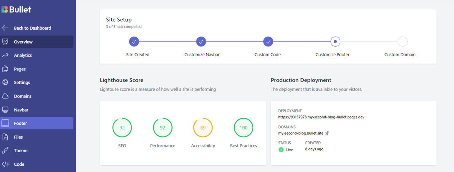The width and height of the screenshot is (454, 172).
Task: Click the Code brackets icon
Action: [x=5, y=164]
